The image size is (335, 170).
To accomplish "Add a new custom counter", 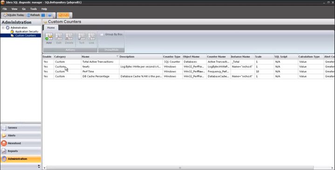I will [49, 39].
